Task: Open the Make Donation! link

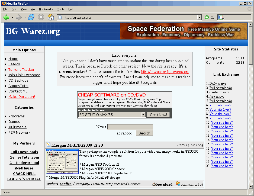Action: [x=22, y=97]
